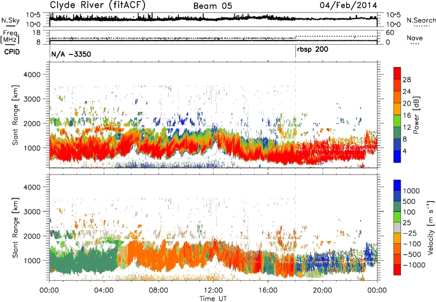The image size is (436, 302).
Task: Click the 'CPID' label
Action: [x=12, y=52]
